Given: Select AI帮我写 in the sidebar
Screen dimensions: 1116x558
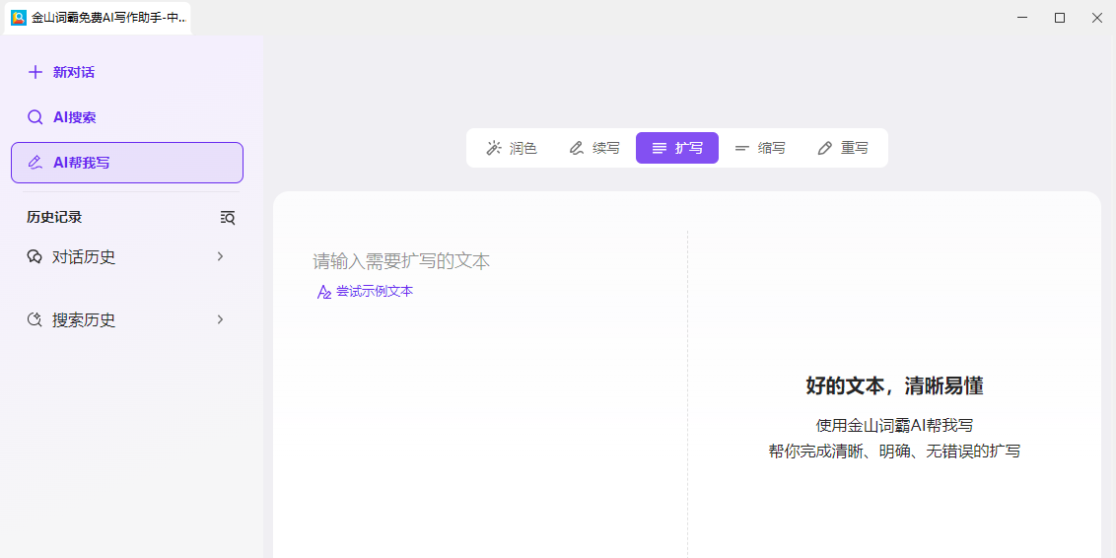Looking at the screenshot, I should [127, 163].
